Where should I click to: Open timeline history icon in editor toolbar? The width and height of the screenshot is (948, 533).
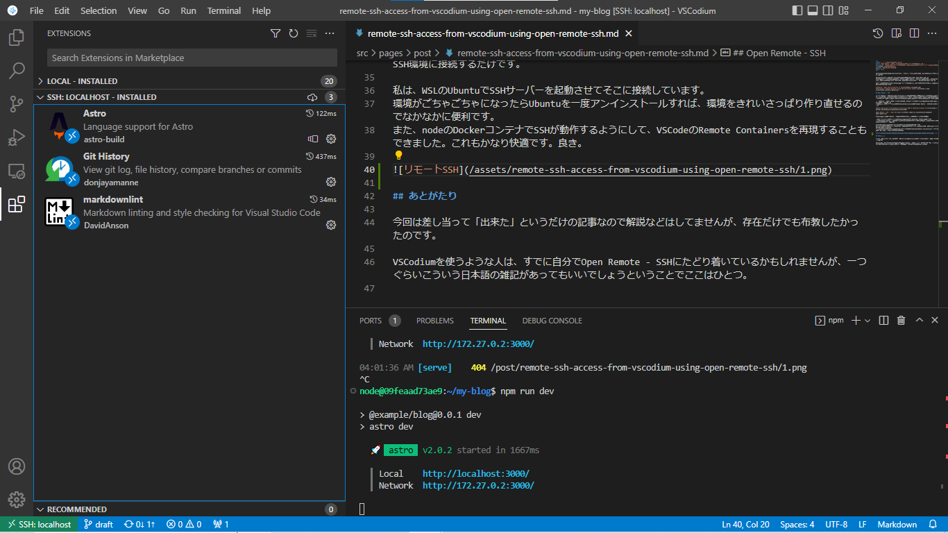(878, 33)
